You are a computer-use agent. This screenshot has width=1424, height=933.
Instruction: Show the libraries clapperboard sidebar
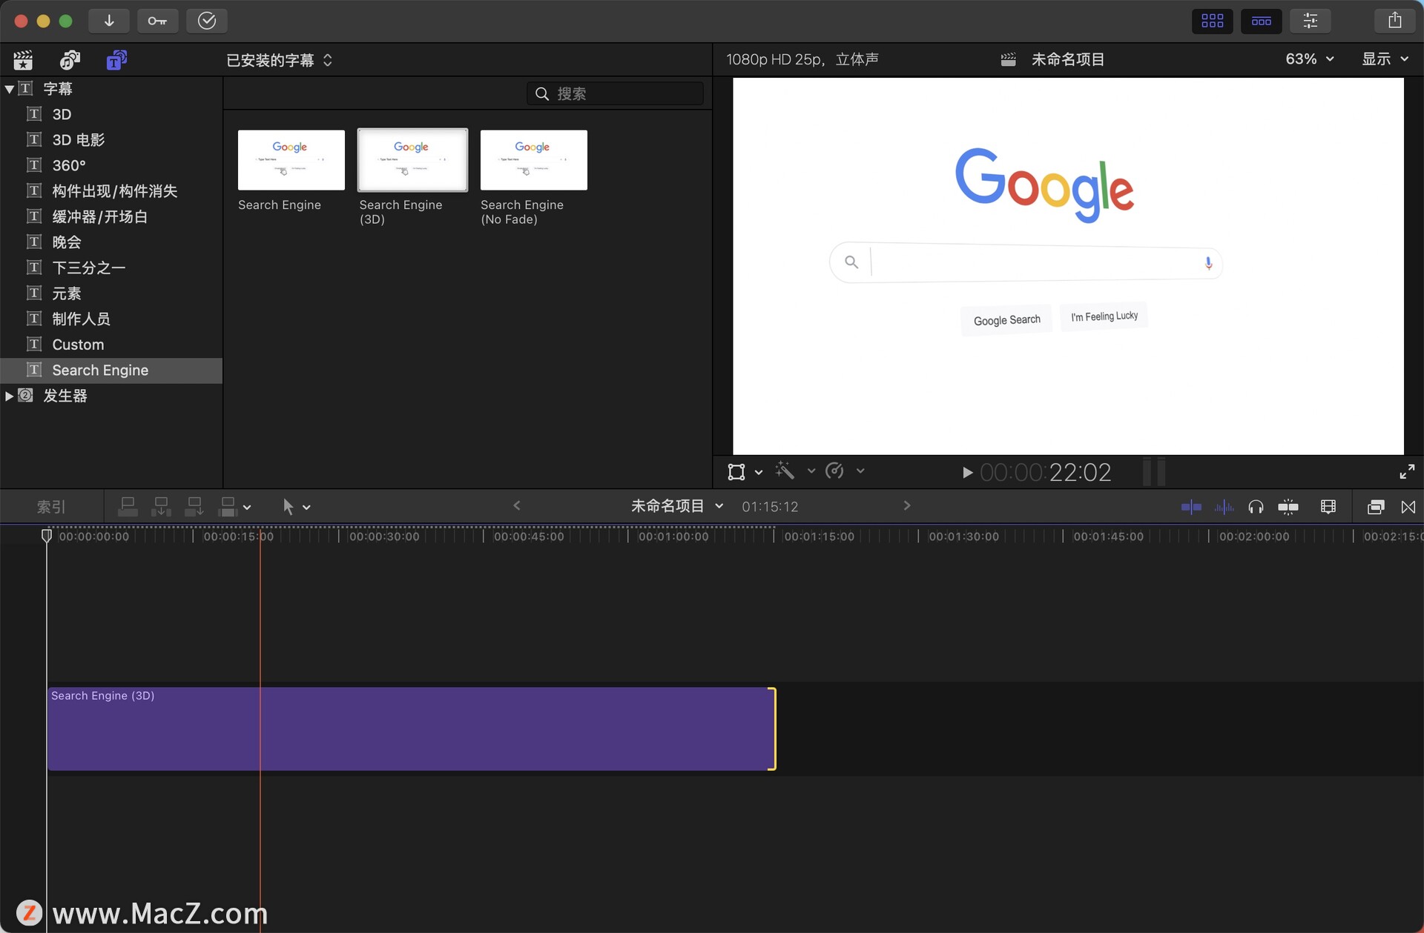coord(24,60)
